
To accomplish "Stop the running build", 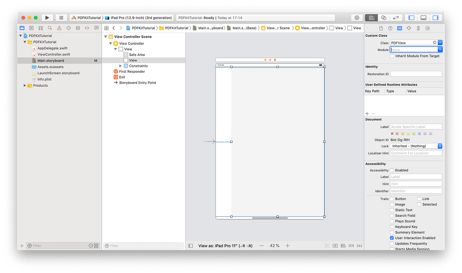I will (x=61, y=18).
